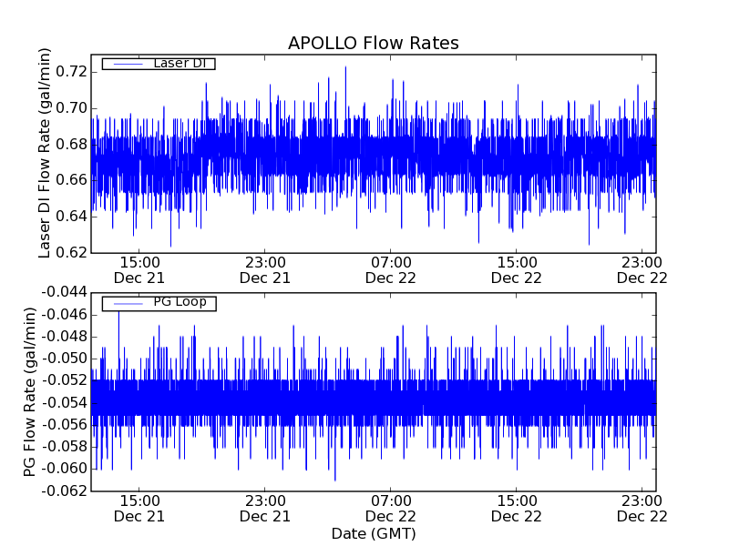Click bottom plot's "23:00 Dec 21" tick label

click(265, 508)
